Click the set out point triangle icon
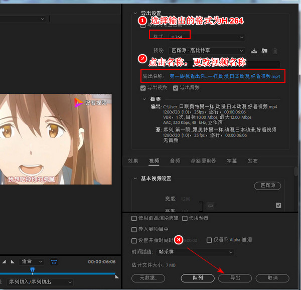 pos(13,261)
